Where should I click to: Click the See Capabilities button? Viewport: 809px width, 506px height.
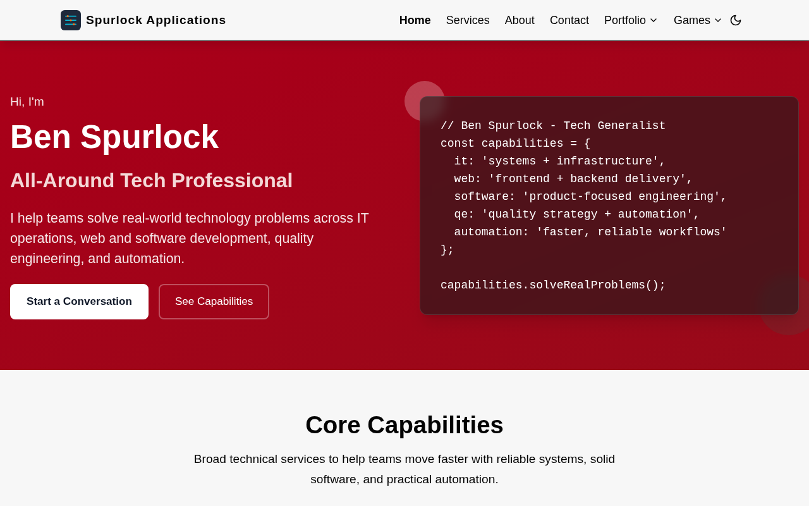coord(214,302)
